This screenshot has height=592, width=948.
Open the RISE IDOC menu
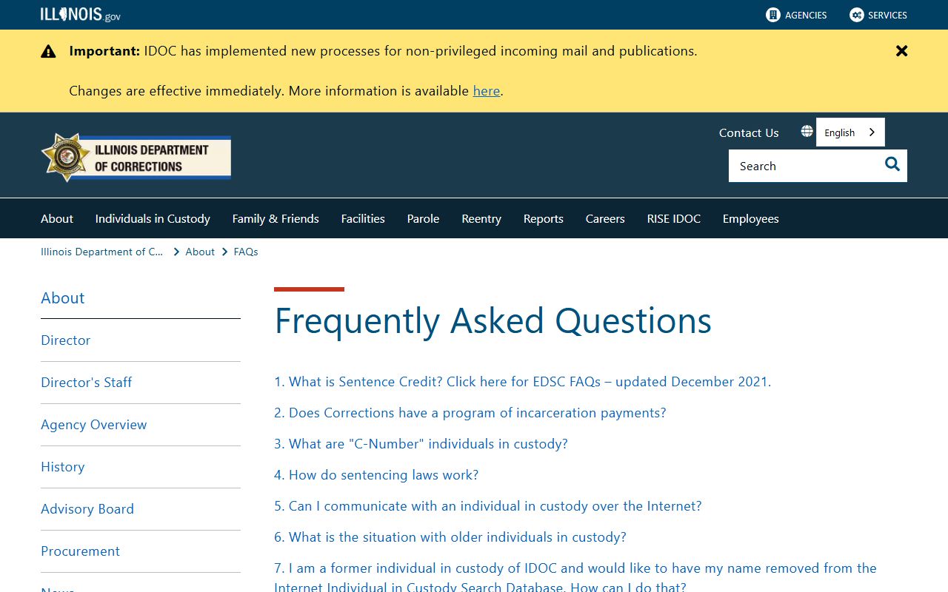(x=674, y=218)
